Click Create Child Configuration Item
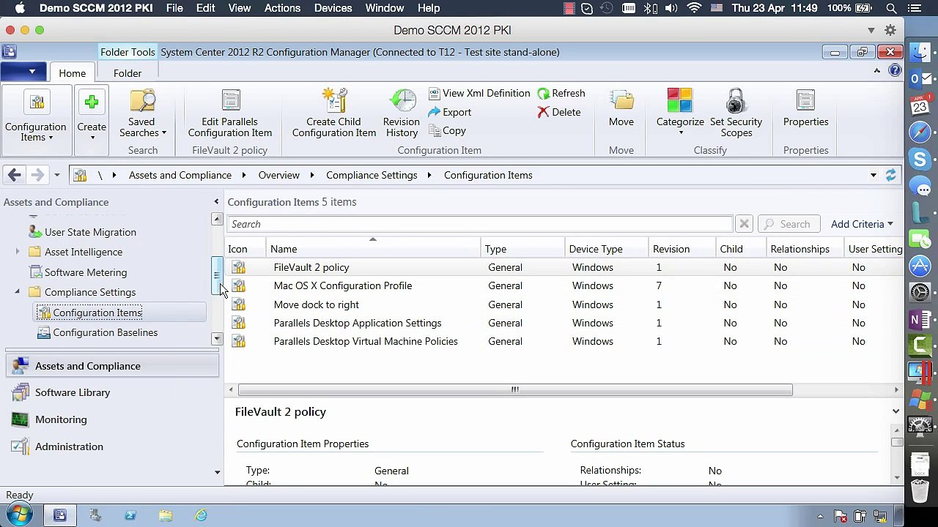 click(334, 114)
